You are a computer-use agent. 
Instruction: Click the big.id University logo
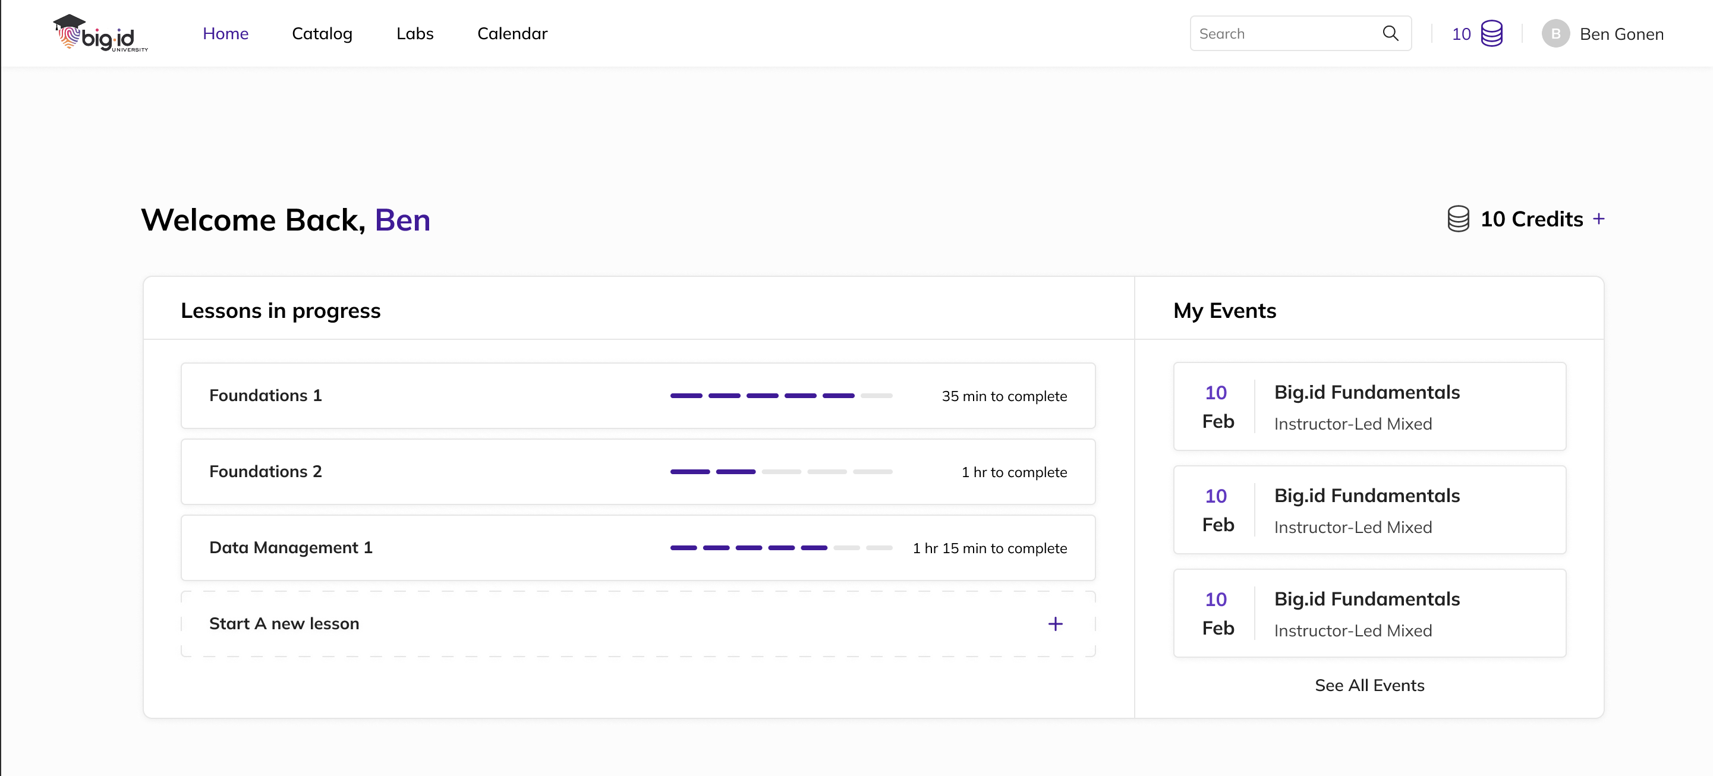[100, 33]
